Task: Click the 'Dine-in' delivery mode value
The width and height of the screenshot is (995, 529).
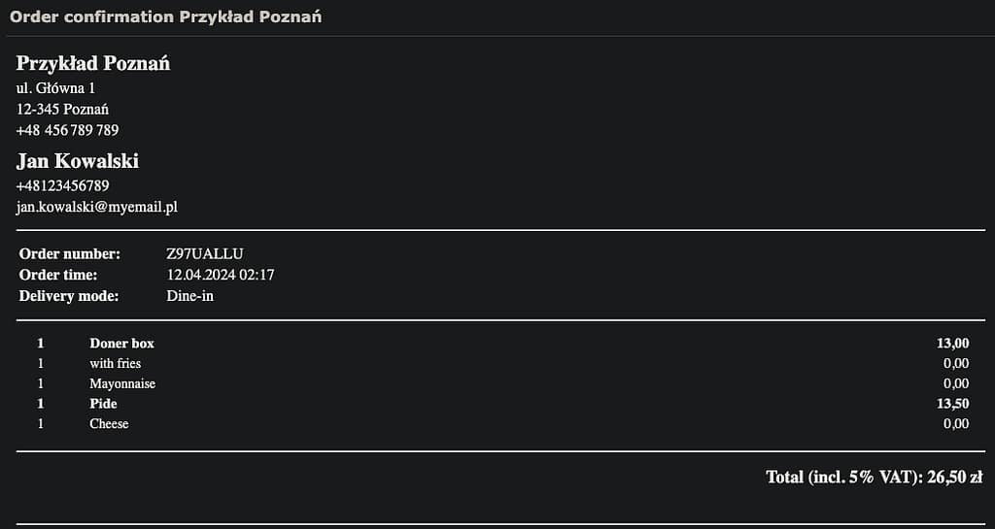Action: pyautogui.click(x=190, y=296)
